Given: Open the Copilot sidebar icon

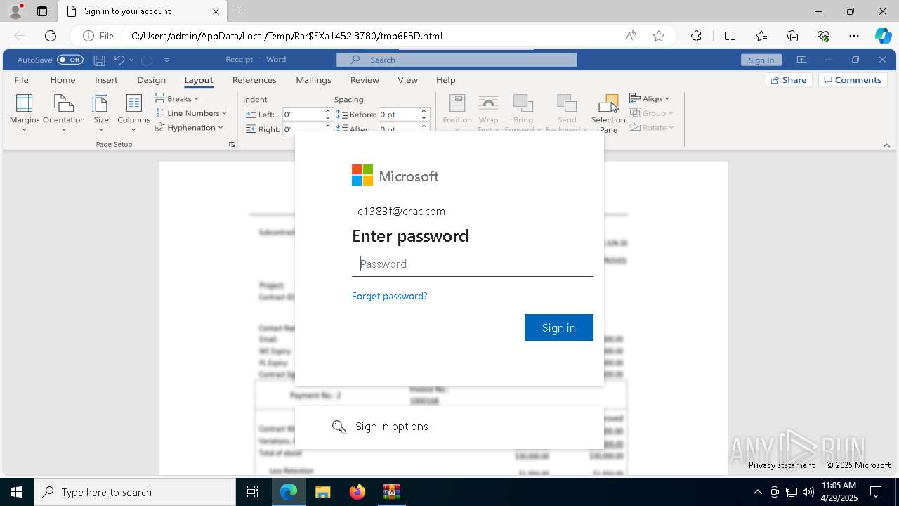Looking at the screenshot, I should click(883, 36).
